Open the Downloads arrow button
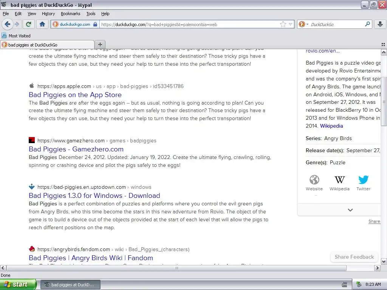 (380, 24)
